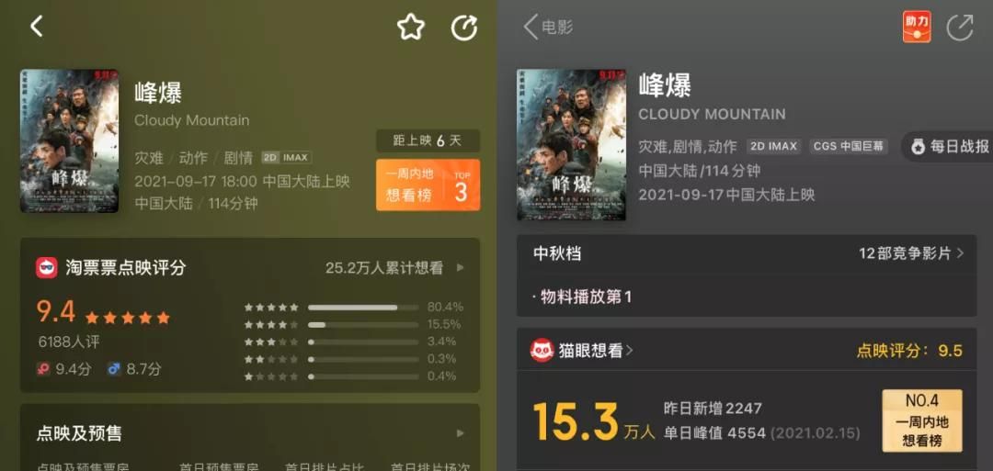Open 猫眼想看 details chevron

[629, 351]
